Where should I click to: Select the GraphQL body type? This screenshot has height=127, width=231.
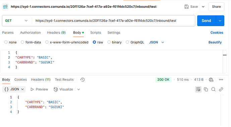click(x=127, y=42)
